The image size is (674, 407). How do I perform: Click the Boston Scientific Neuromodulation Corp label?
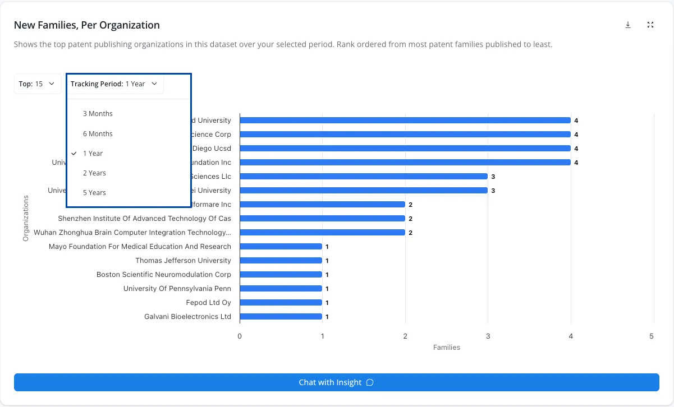164,275
